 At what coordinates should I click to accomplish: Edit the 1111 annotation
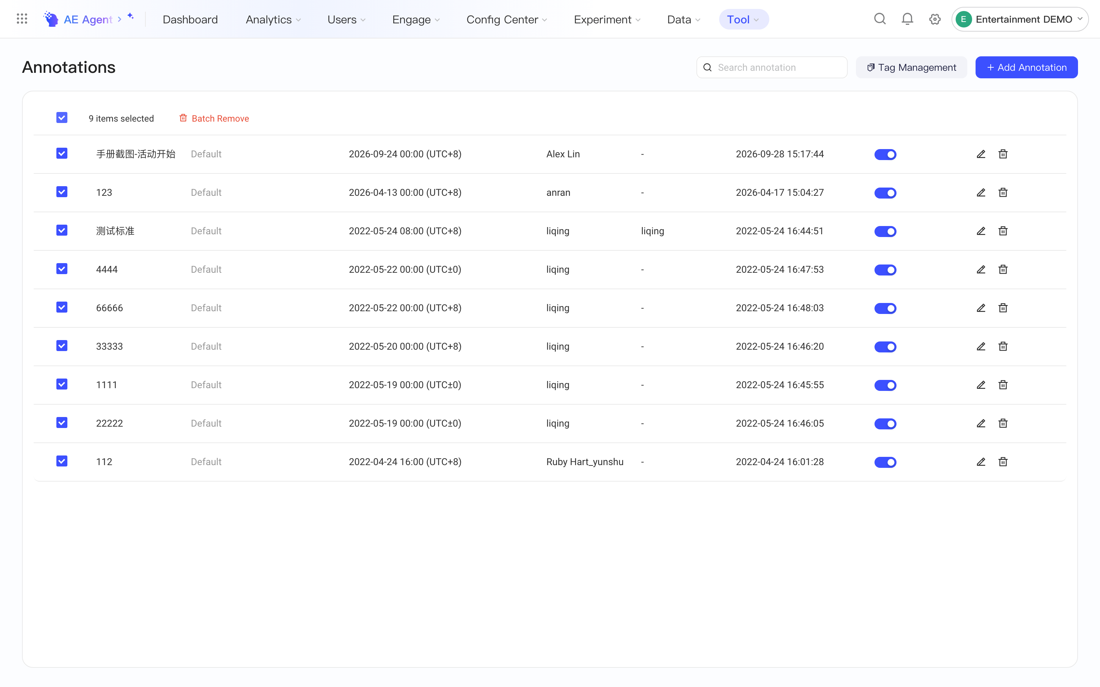coord(981,385)
